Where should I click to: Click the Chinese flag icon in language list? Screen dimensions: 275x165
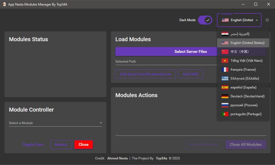click(x=225, y=51)
